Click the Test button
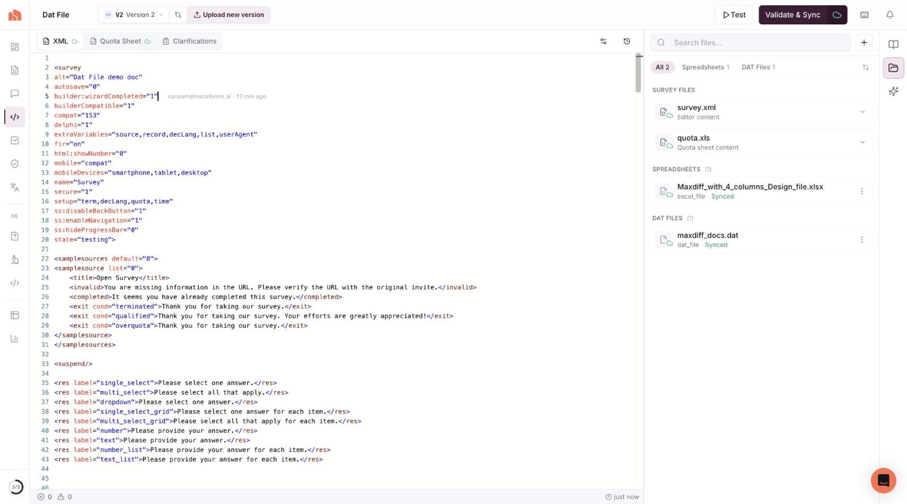The image size is (907, 504). [x=734, y=15]
